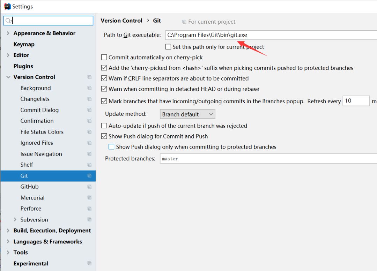377x271 pixels.
Task: Click the IntelliJ logo in title bar
Action: pyautogui.click(x=7, y=6)
